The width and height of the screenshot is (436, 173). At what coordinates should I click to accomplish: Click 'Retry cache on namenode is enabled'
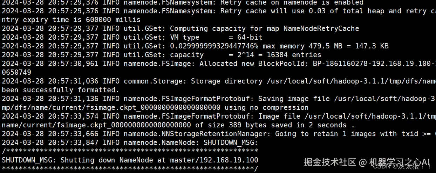(292, 2)
